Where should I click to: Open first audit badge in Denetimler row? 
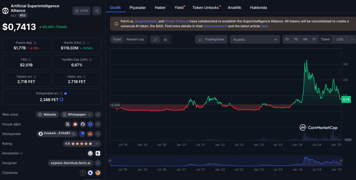(x=91, y=153)
